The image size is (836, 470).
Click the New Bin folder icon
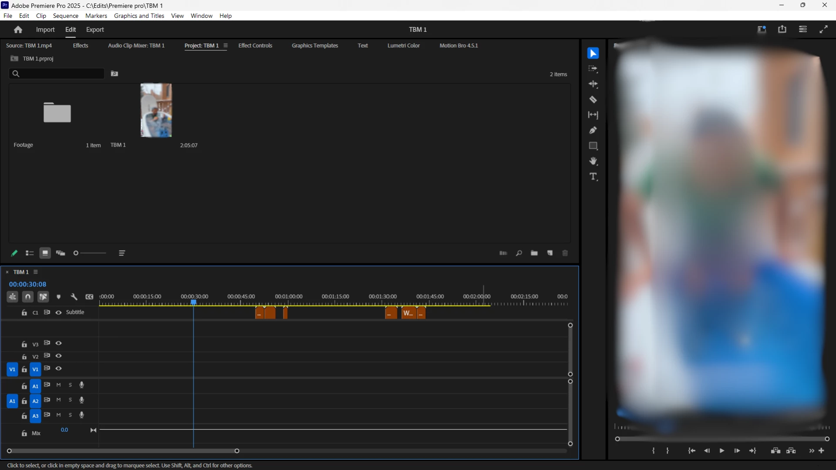pyautogui.click(x=534, y=253)
